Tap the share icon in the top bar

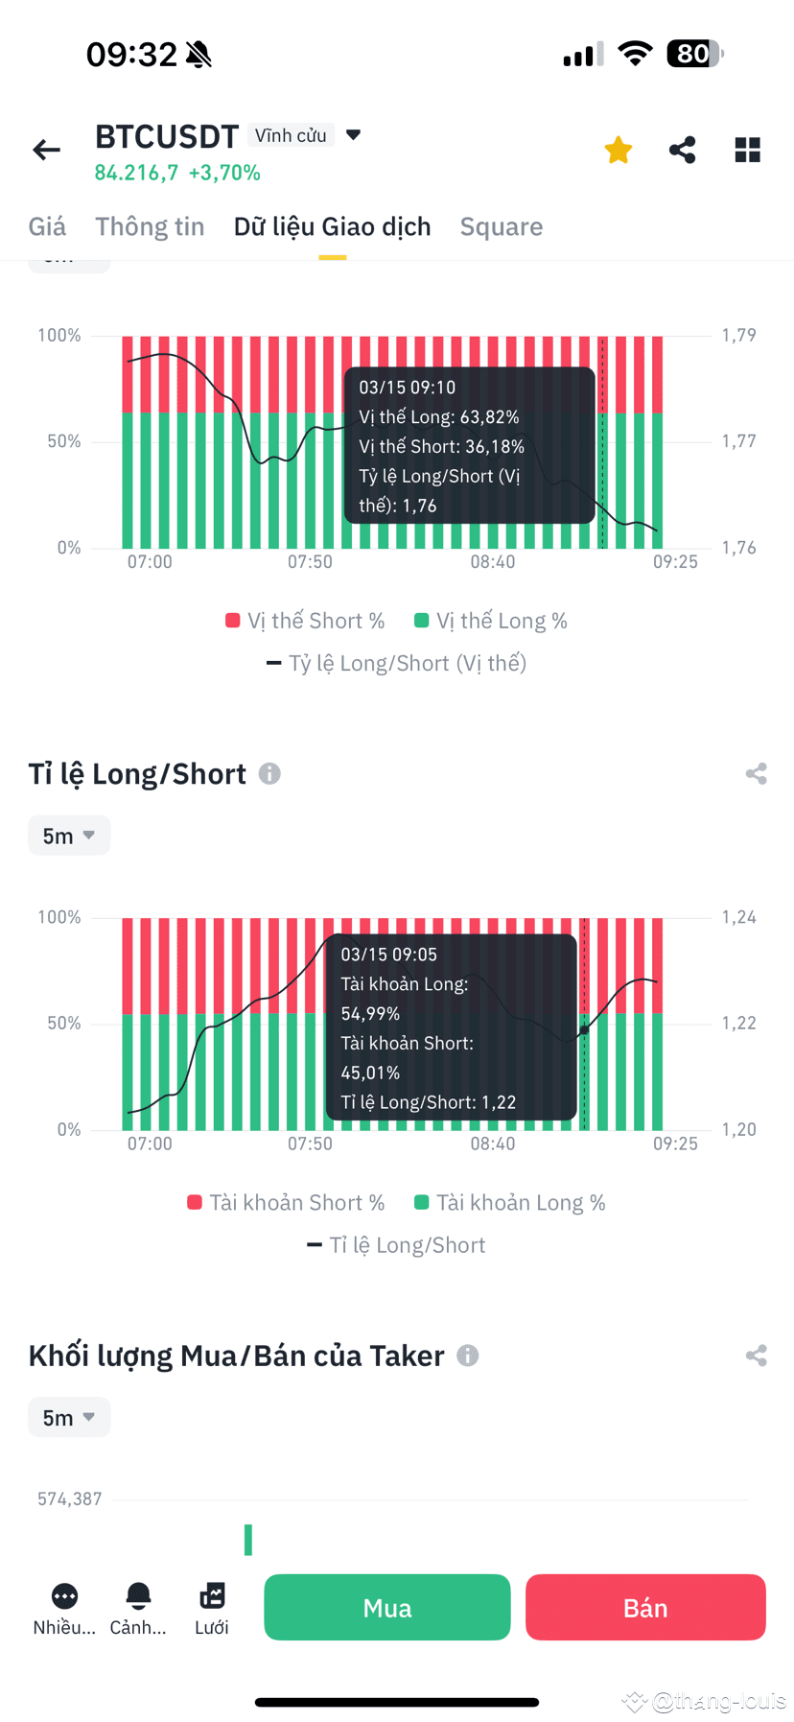(x=682, y=150)
